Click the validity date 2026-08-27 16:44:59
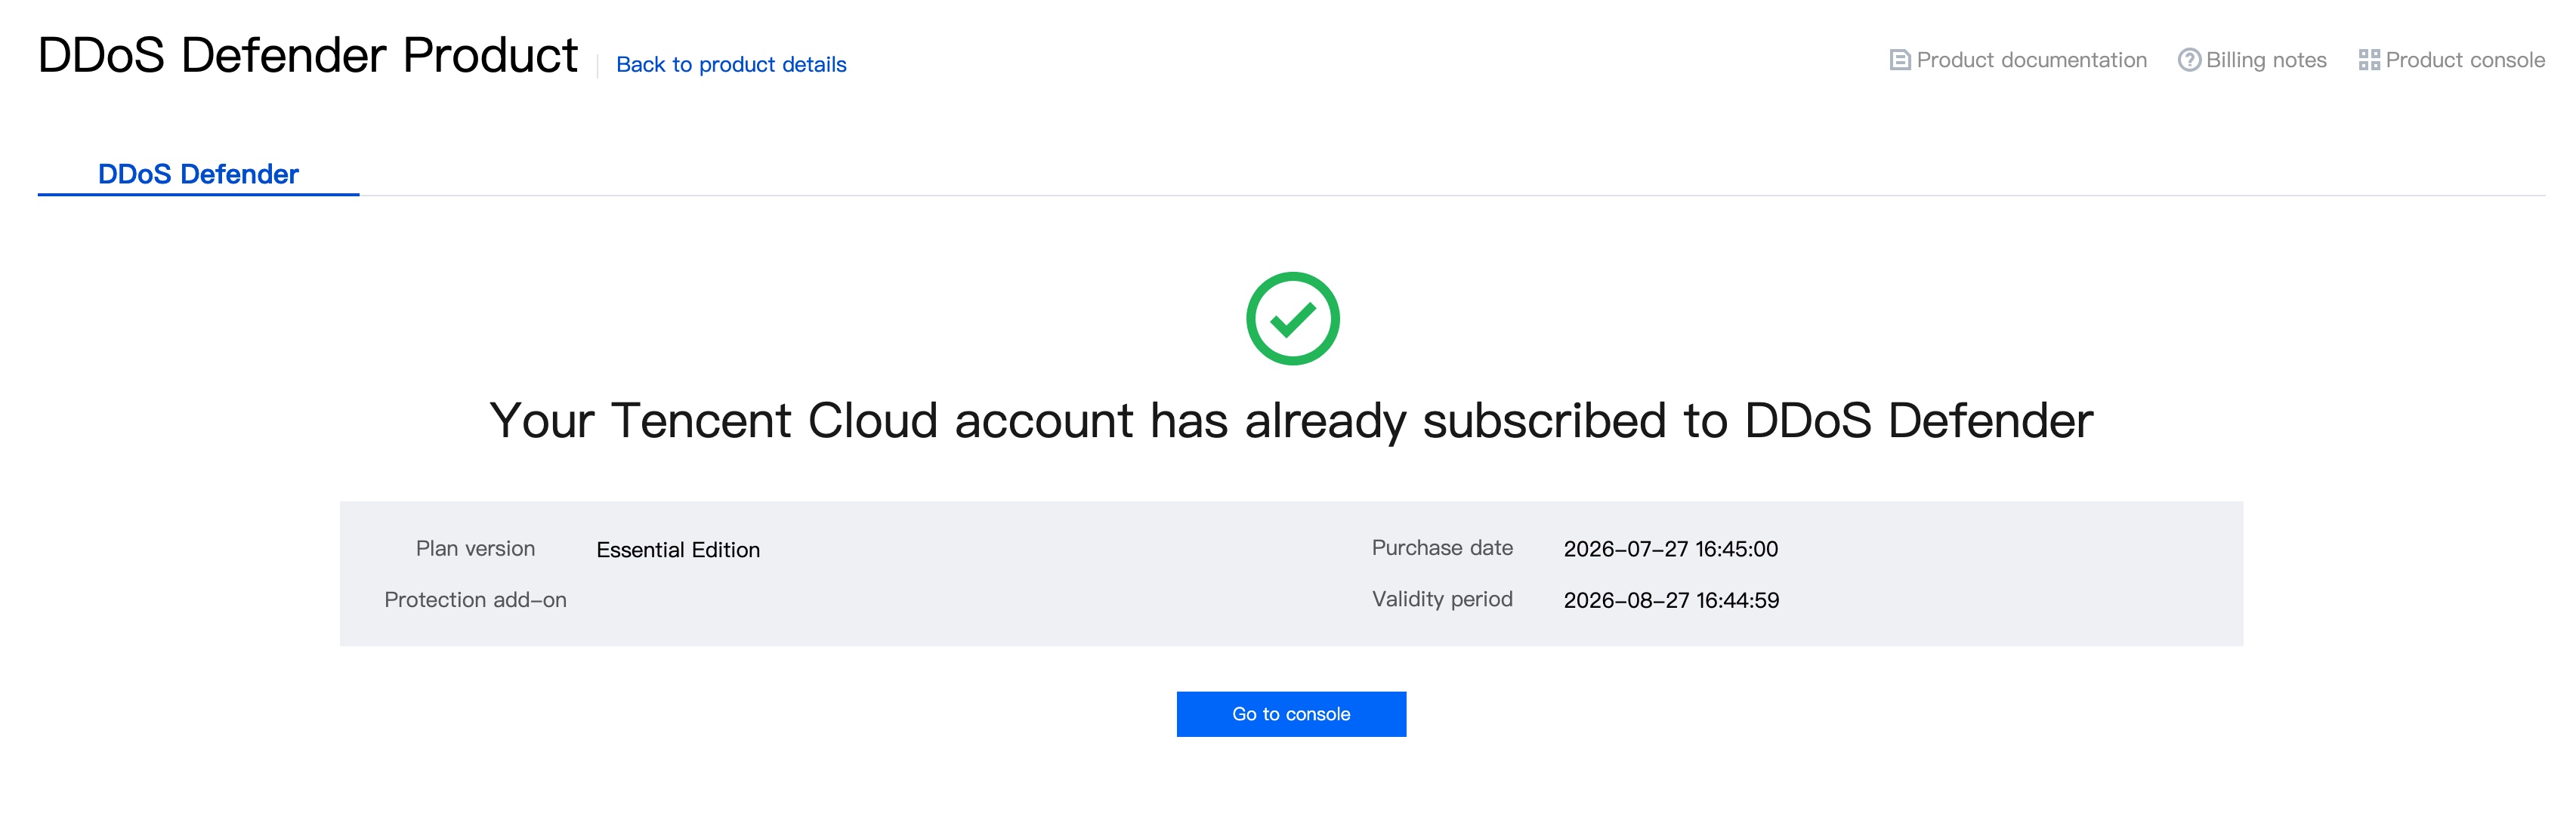Image resolution: width=2576 pixels, height=826 pixels. pos(1671,600)
